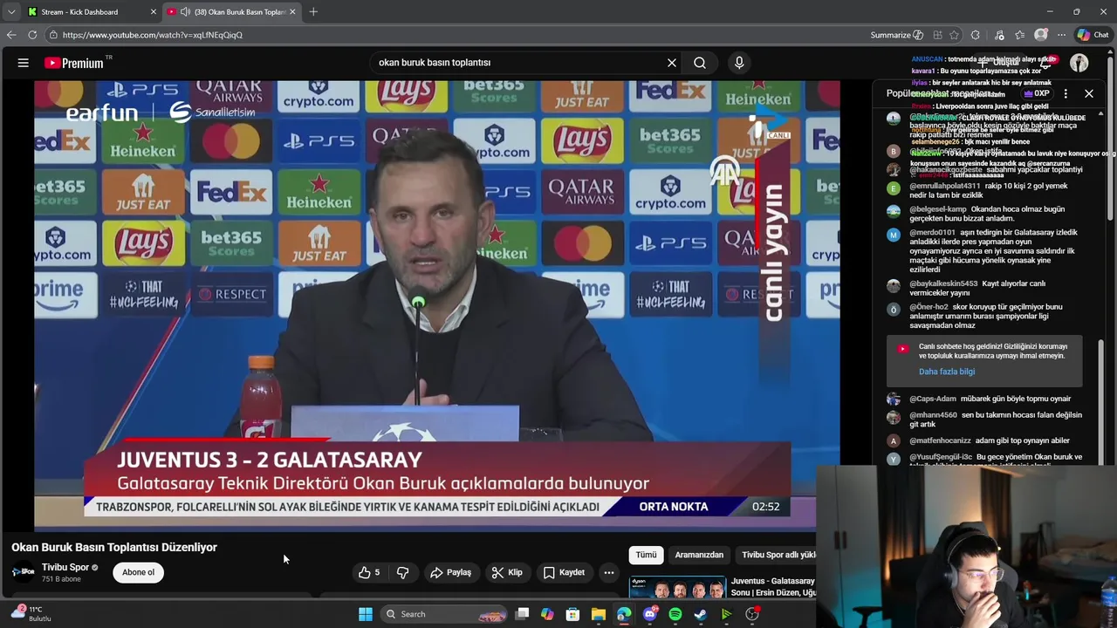Screen dimensions: 1117x628
Task: Open OBS Studio from taskbar
Action: [751, 614]
